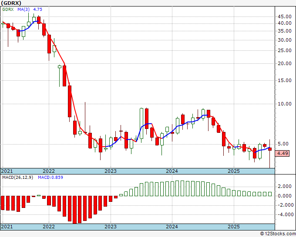Click the 35.00 price axis label

point(285,31)
